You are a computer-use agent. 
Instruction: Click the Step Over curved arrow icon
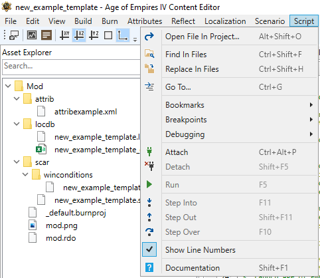[149, 232]
